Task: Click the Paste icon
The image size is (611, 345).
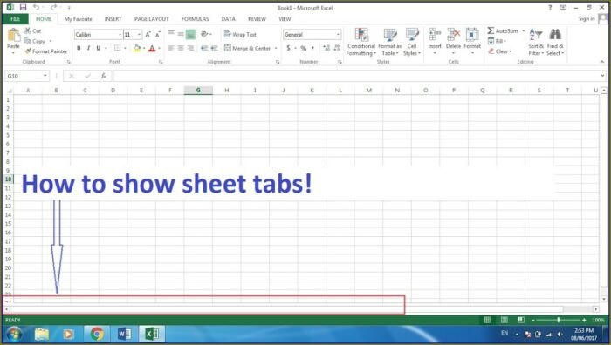Action: click(x=14, y=35)
